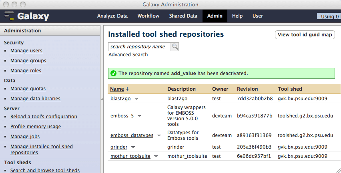This screenshot has width=341, height=173.
Task: Click the View tool id guid map button
Action: [305, 35]
